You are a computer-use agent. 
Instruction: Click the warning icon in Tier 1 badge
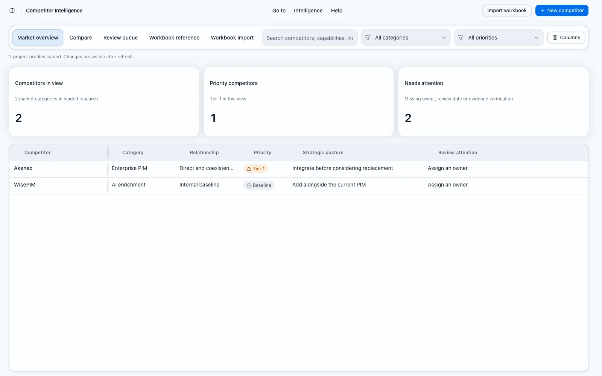(249, 169)
